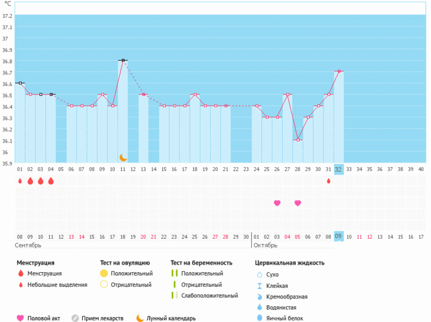Click the 'Сентябрь' month label

pos(28,245)
